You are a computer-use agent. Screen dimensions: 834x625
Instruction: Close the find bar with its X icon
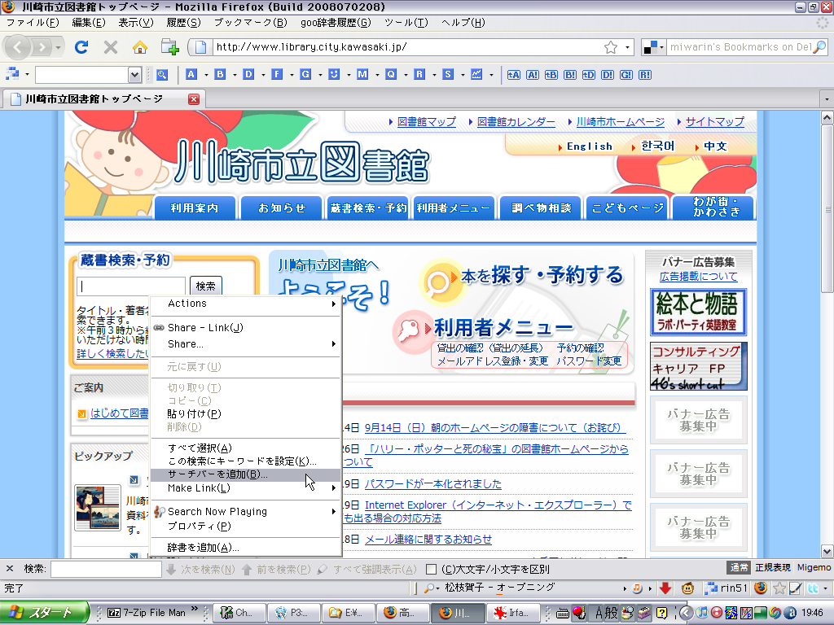[x=10, y=569]
